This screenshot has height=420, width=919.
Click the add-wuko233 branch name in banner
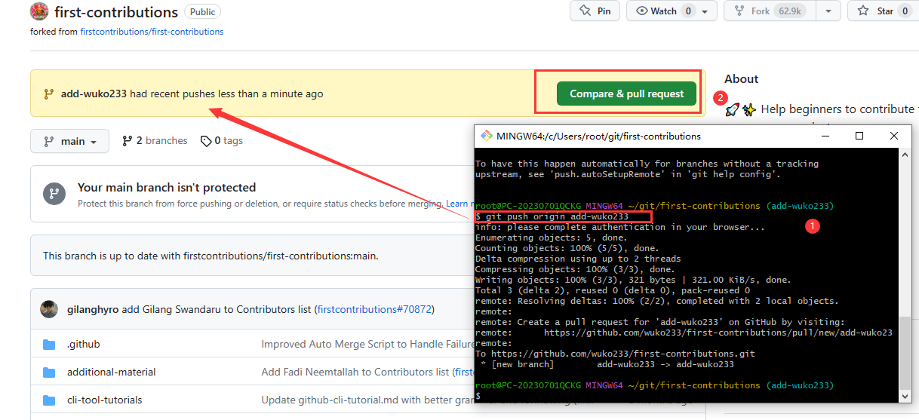coord(94,94)
